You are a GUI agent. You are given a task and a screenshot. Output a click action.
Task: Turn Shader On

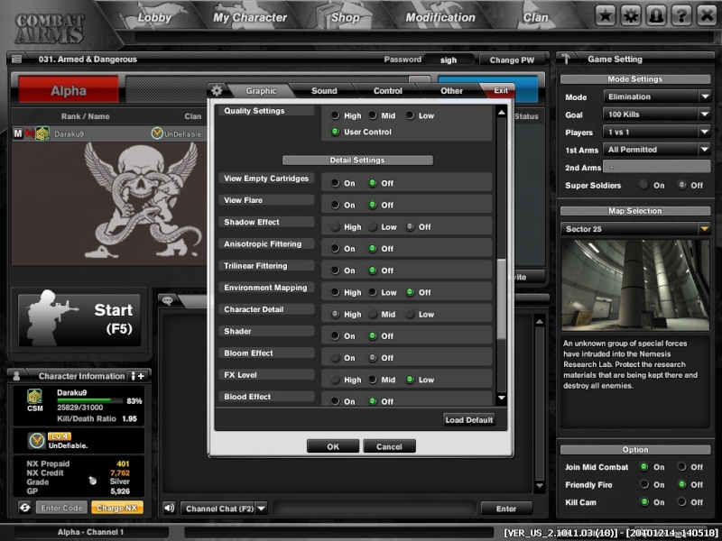(x=335, y=335)
